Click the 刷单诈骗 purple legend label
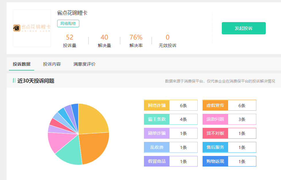This screenshot has height=180, width=281. point(157,133)
